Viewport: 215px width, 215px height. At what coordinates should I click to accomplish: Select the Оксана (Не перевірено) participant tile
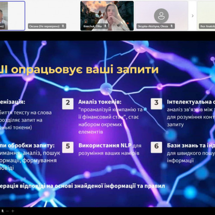[x=53, y=16]
